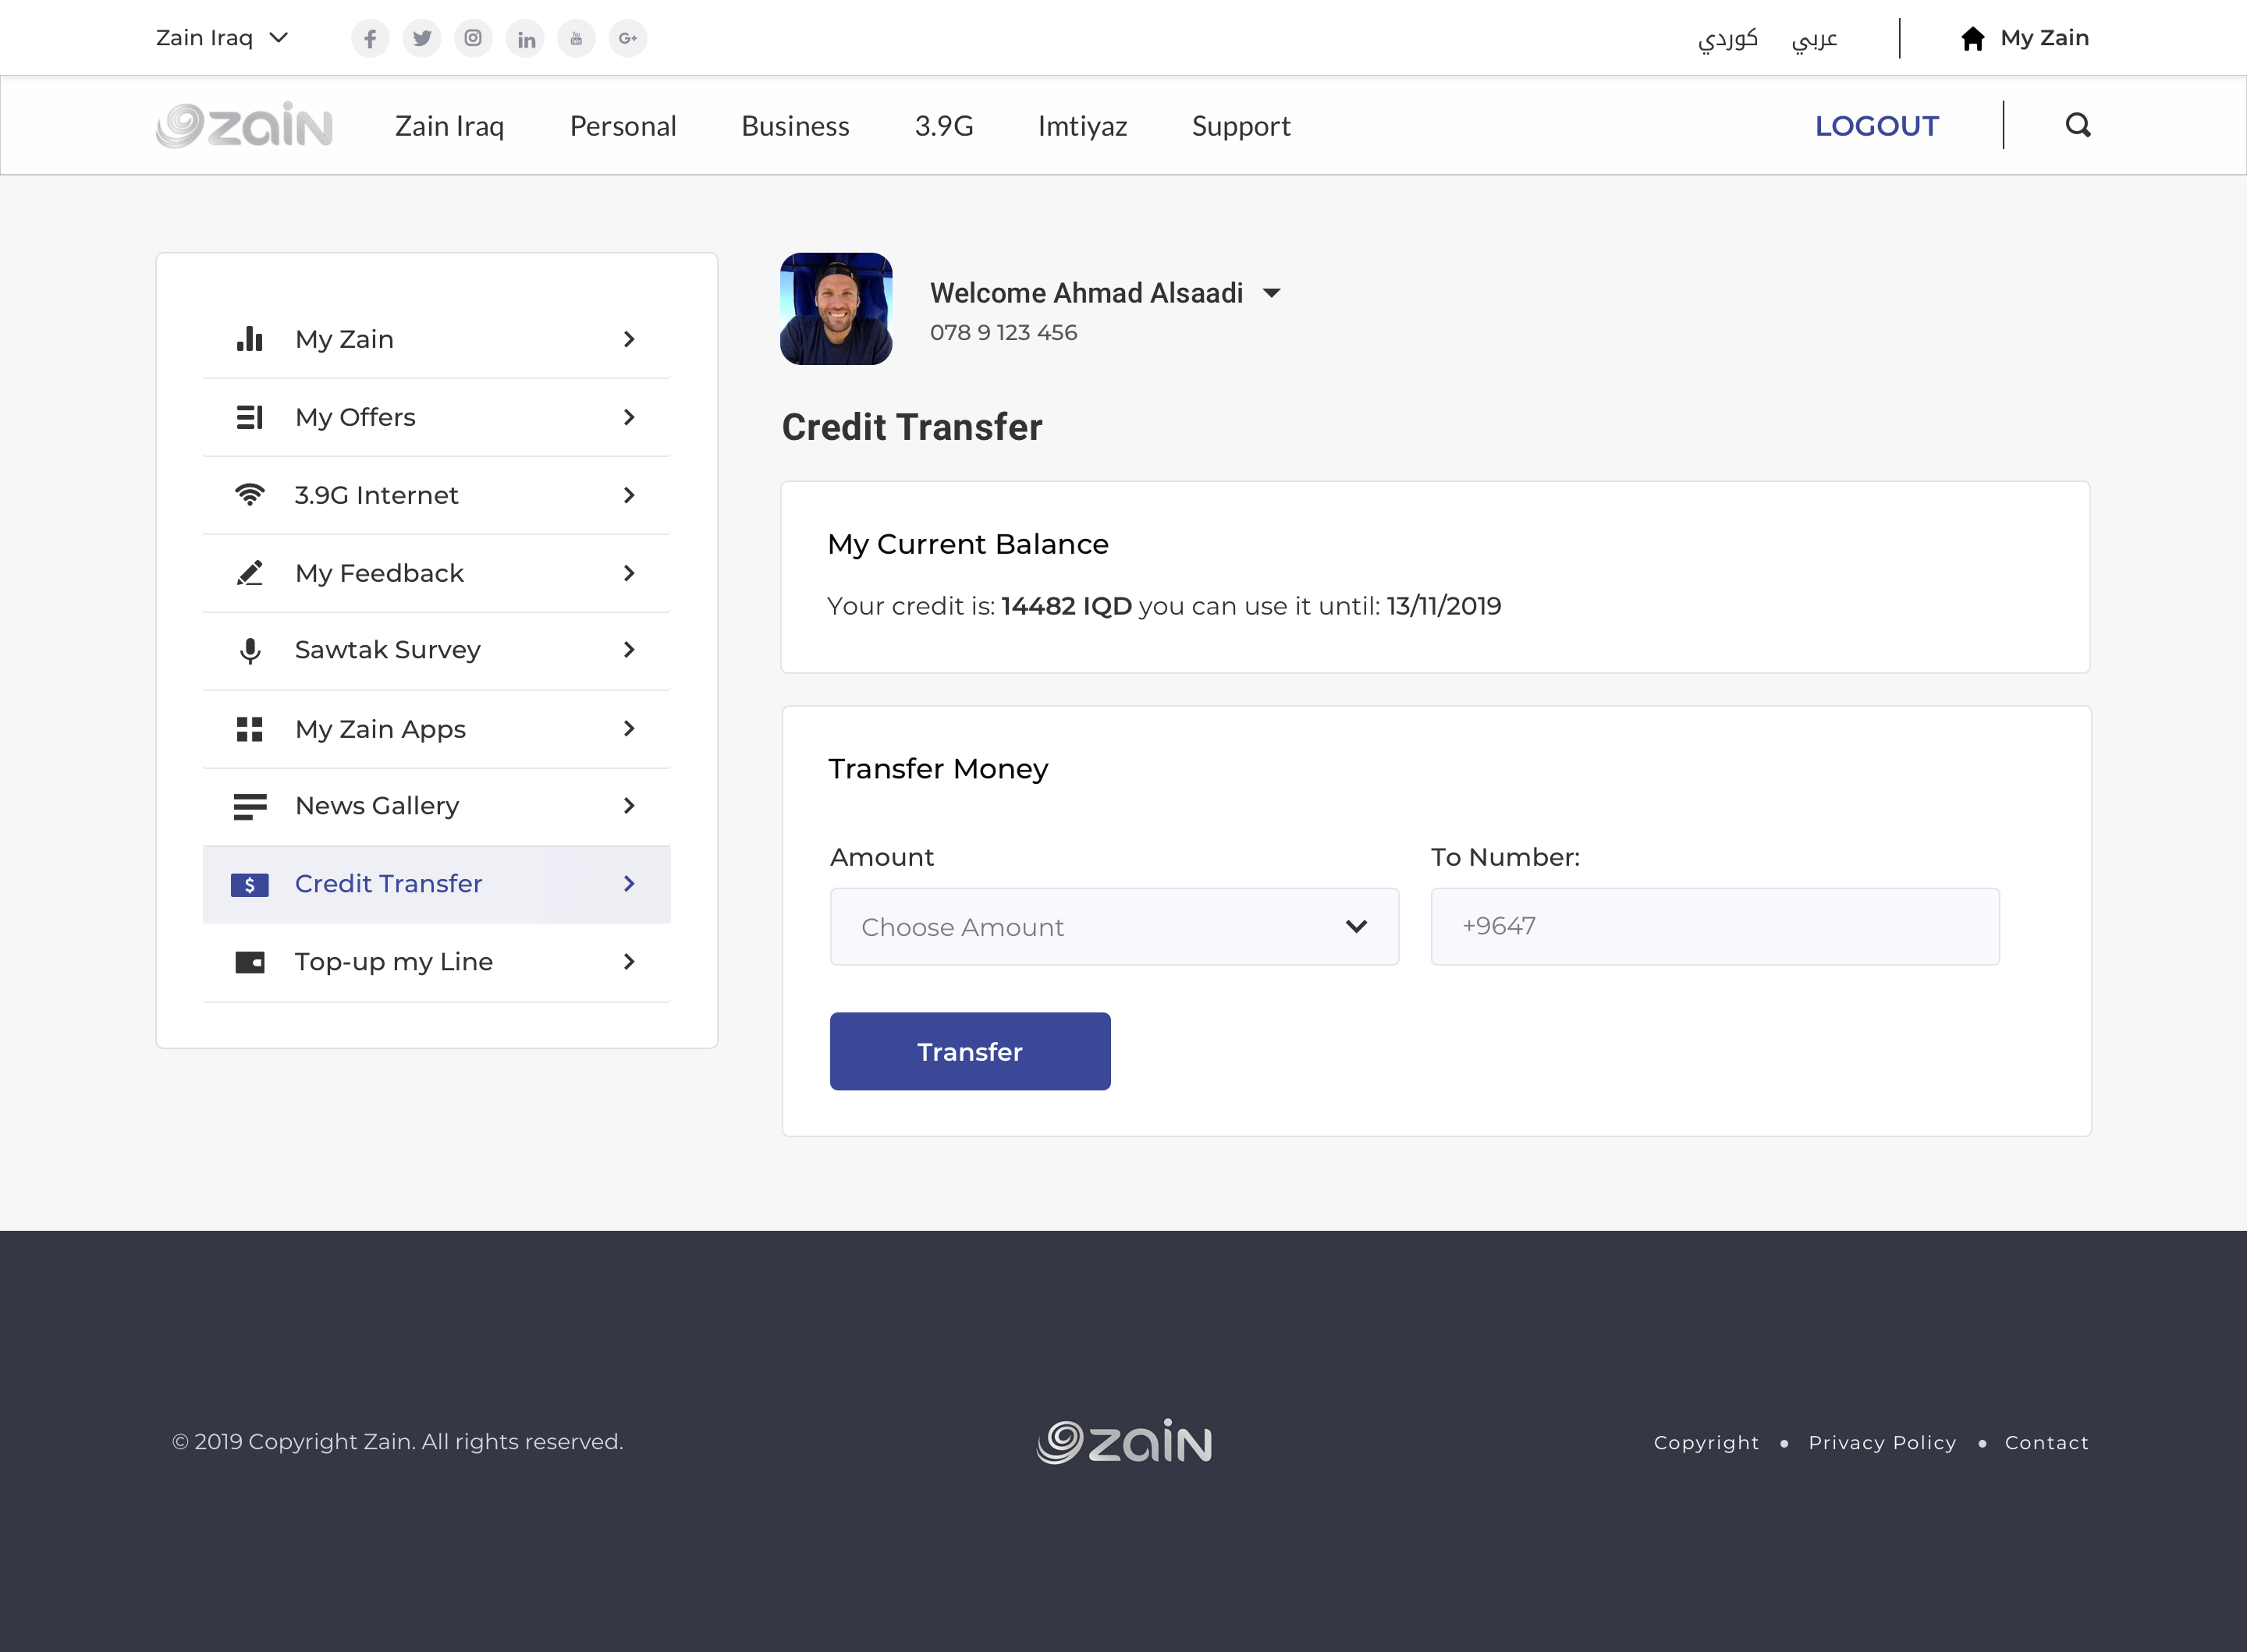Focus the To Number input field

1715,927
